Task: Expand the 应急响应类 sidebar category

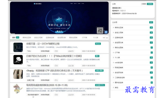Action: [132, 37]
